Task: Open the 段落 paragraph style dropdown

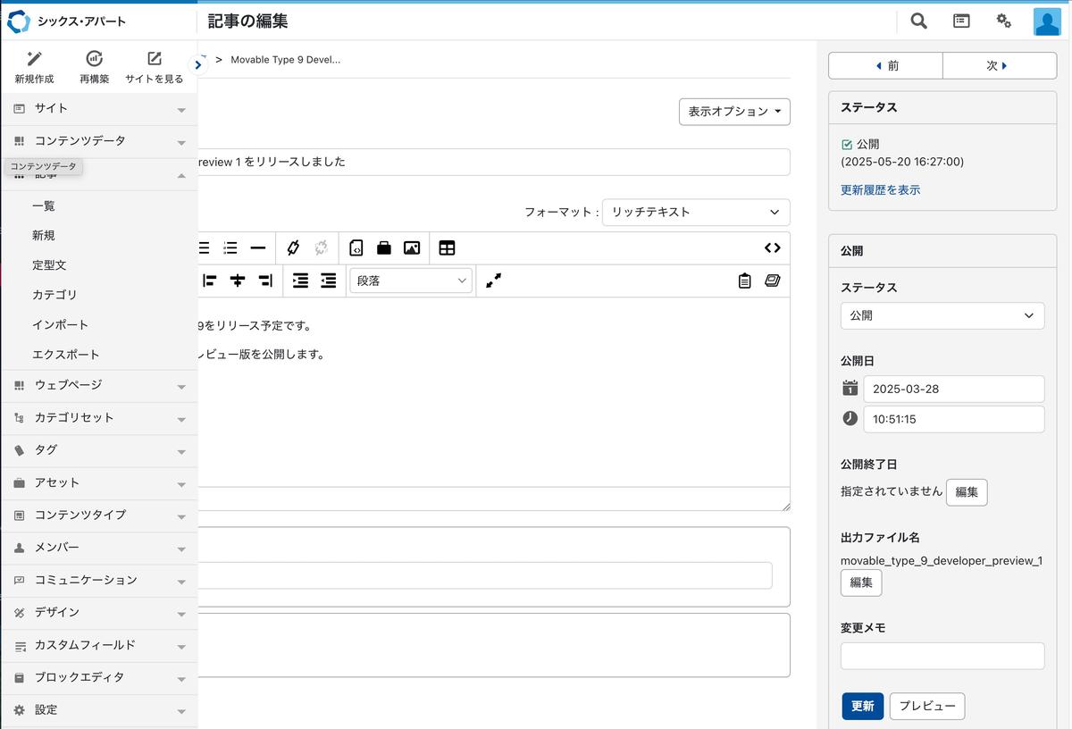Action: (x=411, y=281)
